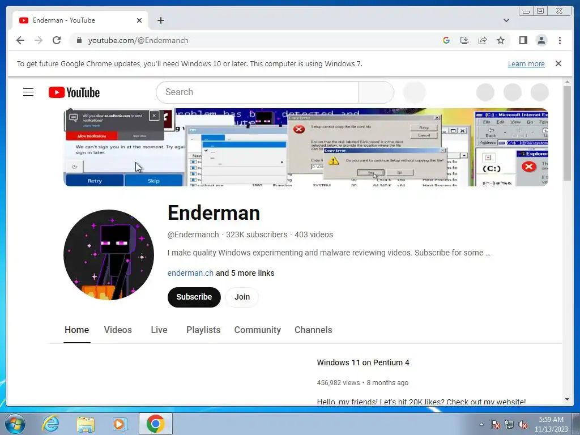This screenshot has height=435, width=580.
Task: Open the 'Windows 11 on Pentium 4' video
Action: pyautogui.click(x=363, y=362)
